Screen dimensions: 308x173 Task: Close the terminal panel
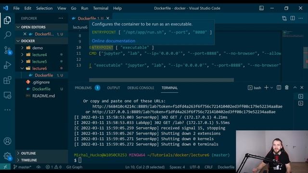coord(302,87)
